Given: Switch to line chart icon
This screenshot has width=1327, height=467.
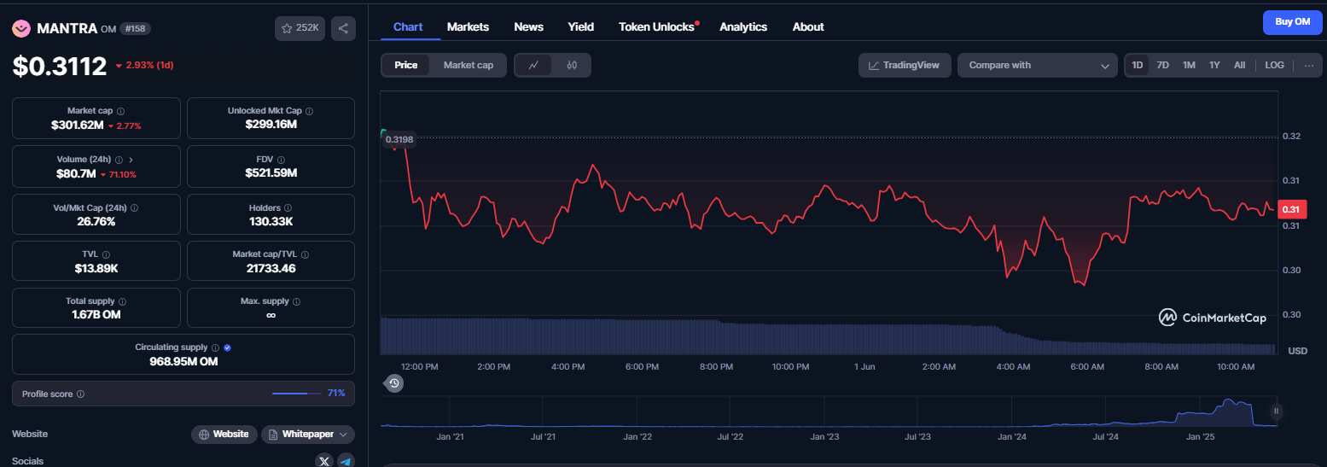Looking at the screenshot, I should (533, 65).
